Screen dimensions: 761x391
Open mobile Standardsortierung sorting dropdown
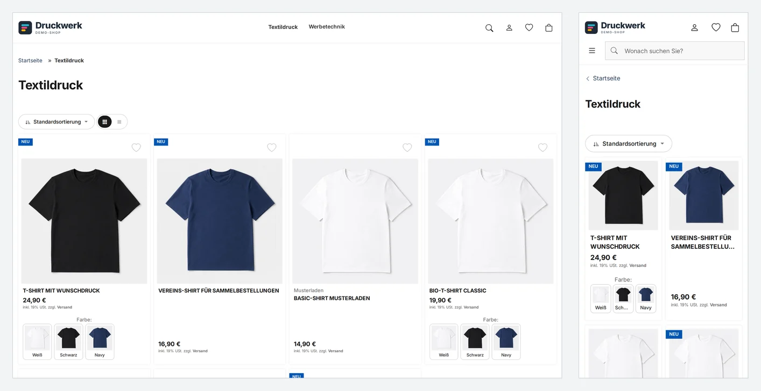pyautogui.click(x=629, y=144)
